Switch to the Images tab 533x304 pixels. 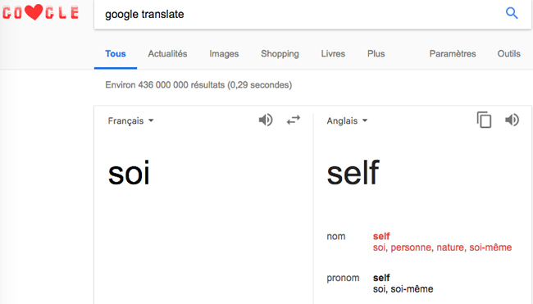(224, 53)
